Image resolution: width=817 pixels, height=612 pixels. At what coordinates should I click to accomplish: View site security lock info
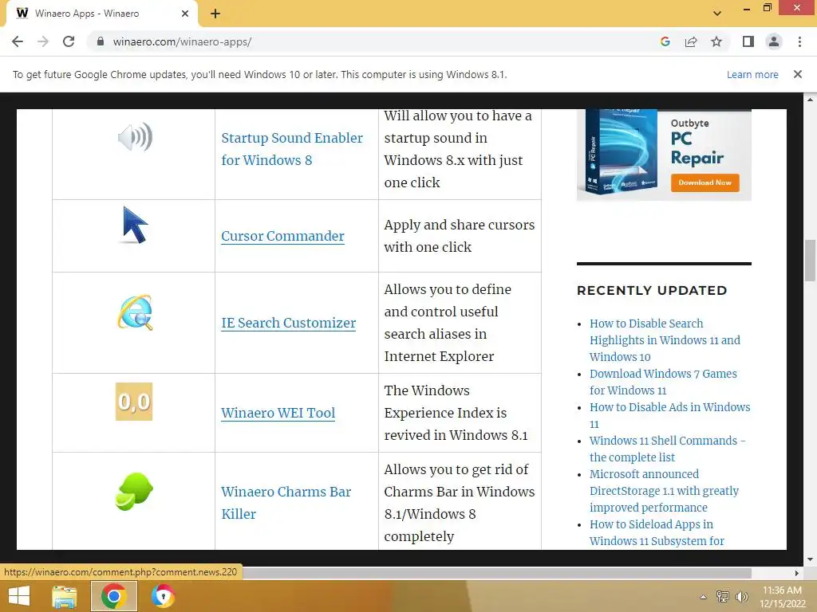pyautogui.click(x=101, y=41)
